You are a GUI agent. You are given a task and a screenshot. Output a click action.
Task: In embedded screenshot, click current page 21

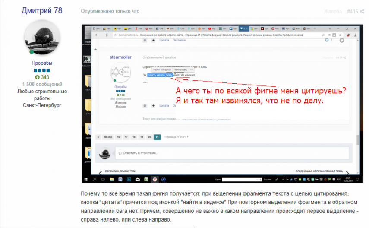pos(157,137)
